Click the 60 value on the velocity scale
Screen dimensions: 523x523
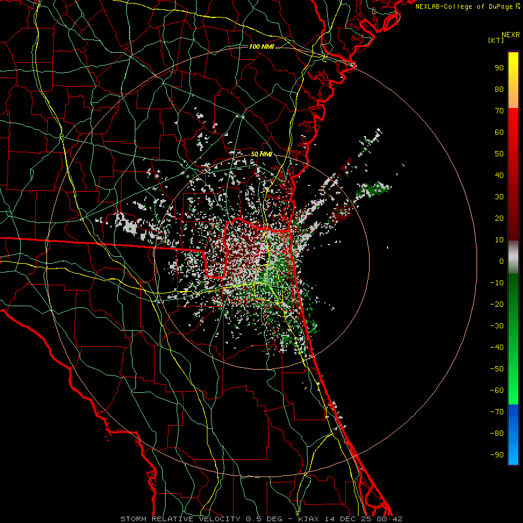(x=499, y=132)
